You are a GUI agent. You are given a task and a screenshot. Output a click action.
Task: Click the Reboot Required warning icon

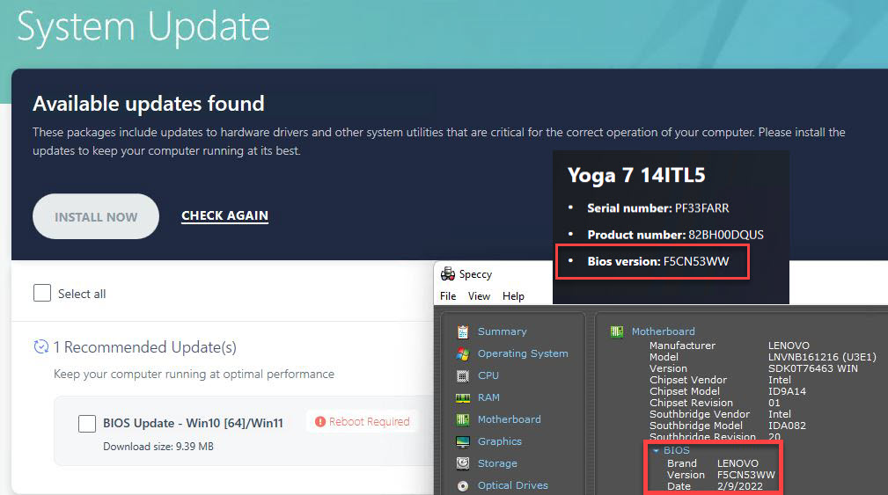pos(320,421)
